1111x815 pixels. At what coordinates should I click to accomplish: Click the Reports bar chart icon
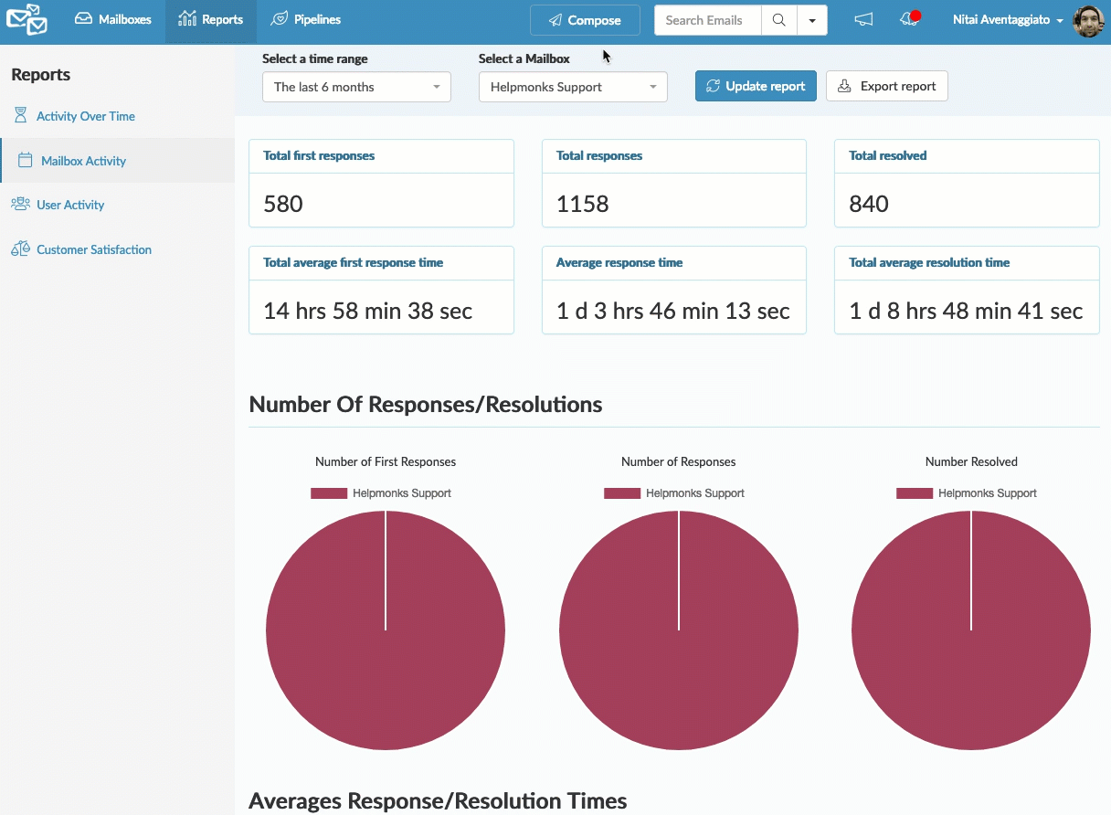coord(187,19)
